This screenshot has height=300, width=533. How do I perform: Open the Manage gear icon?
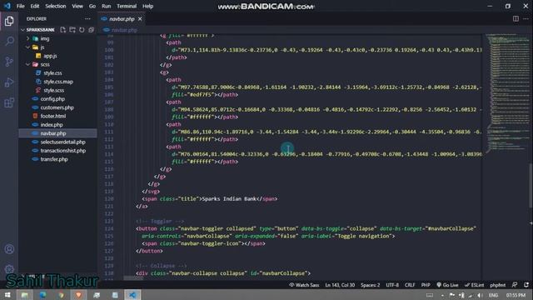pos(9,268)
